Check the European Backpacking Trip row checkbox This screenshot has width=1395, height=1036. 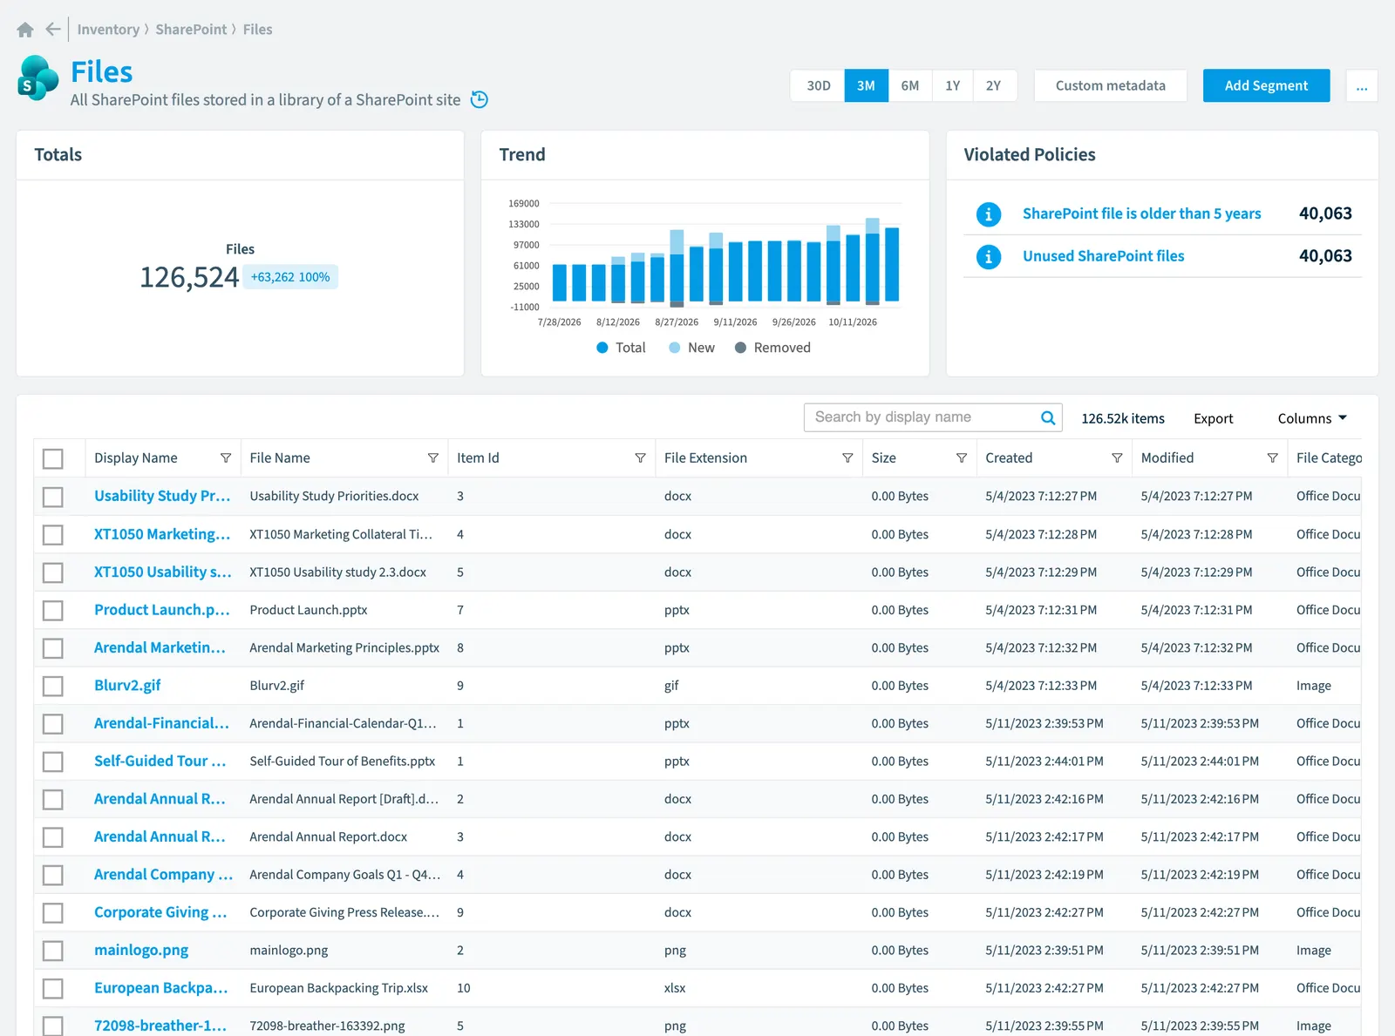pyautogui.click(x=53, y=988)
